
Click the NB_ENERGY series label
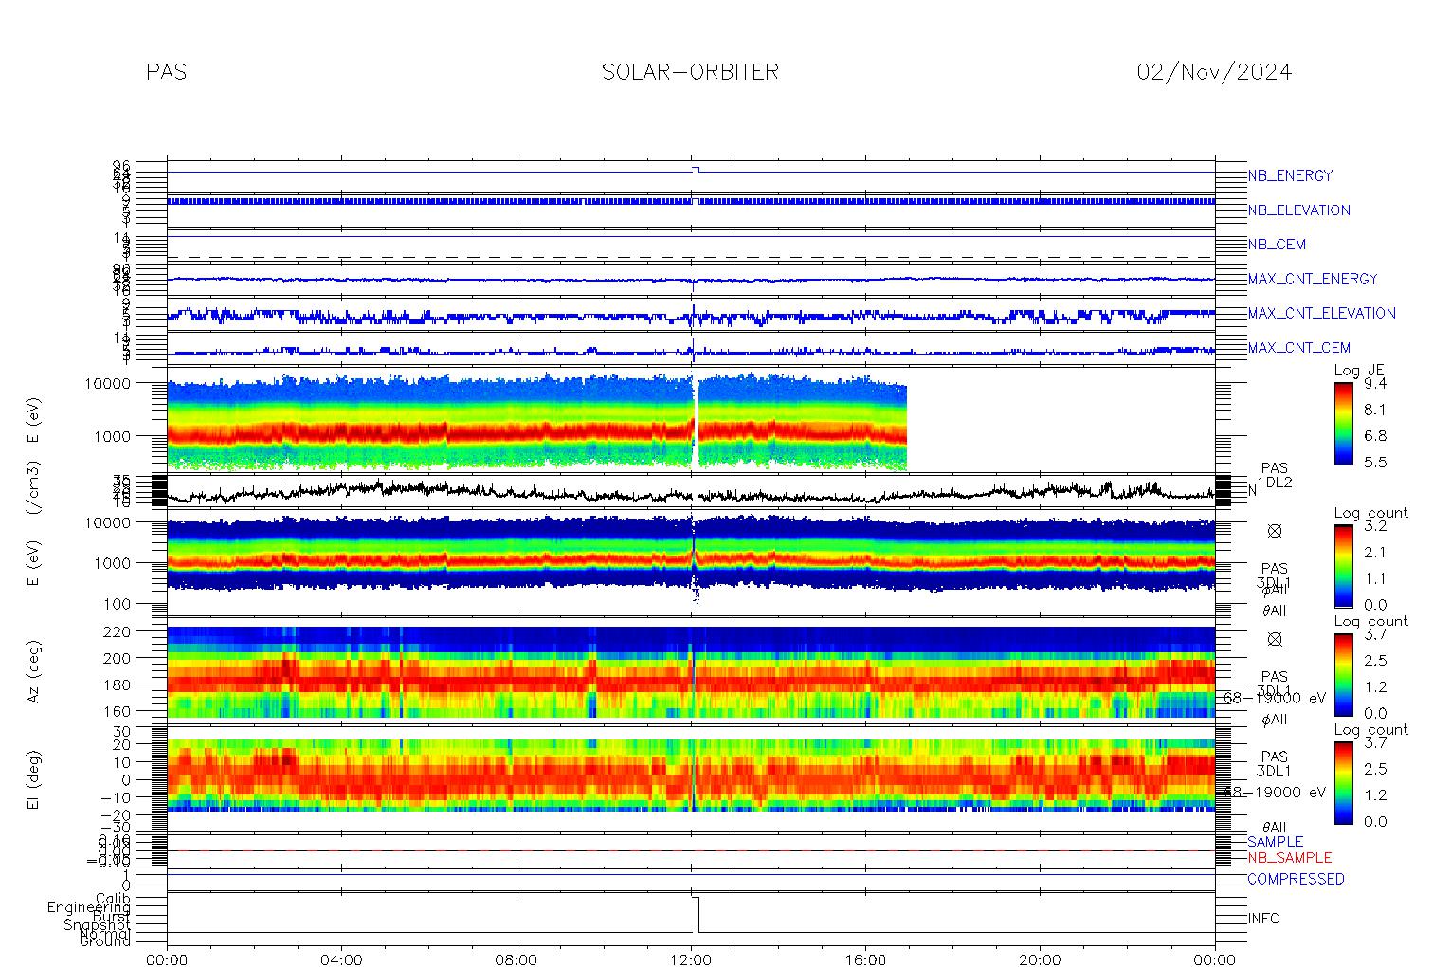(x=1290, y=176)
